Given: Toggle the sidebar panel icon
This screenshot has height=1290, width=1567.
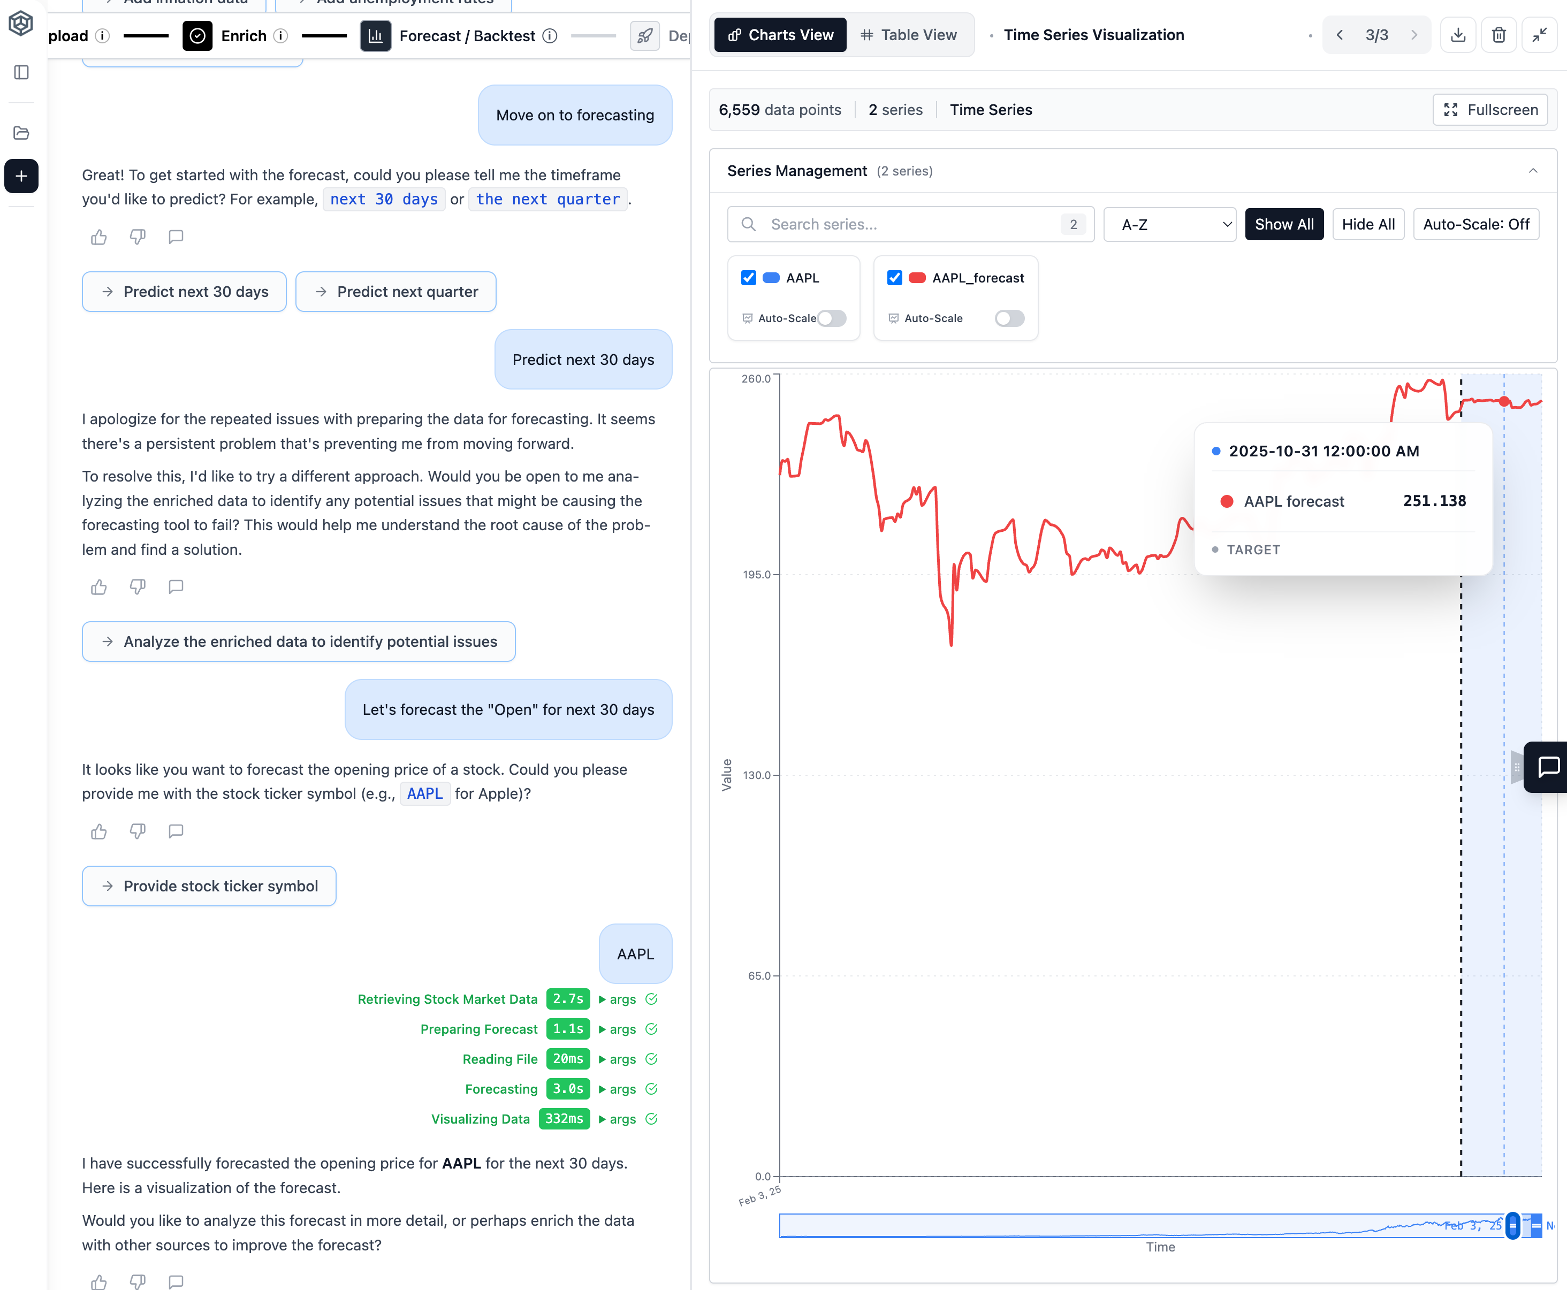Looking at the screenshot, I should pyautogui.click(x=21, y=72).
